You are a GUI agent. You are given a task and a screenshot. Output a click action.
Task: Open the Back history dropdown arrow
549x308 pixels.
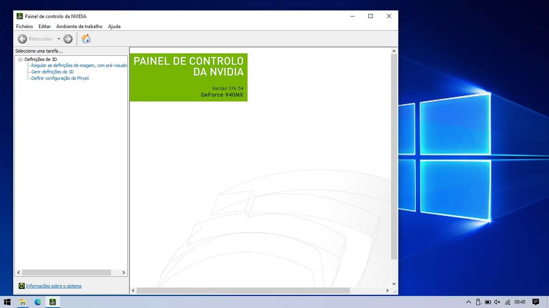click(59, 39)
